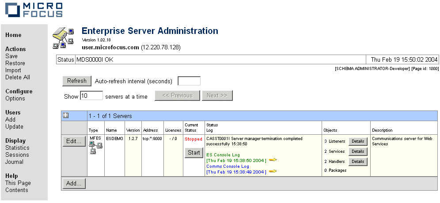Open Statistics under Display

(x=17, y=148)
